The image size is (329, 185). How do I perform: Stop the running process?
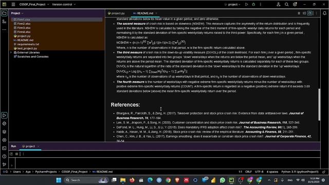[17, 154]
